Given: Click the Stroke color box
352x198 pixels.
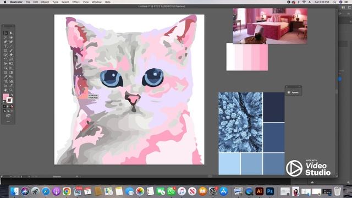Looking at the screenshot, I should click(x=10, y=100).
